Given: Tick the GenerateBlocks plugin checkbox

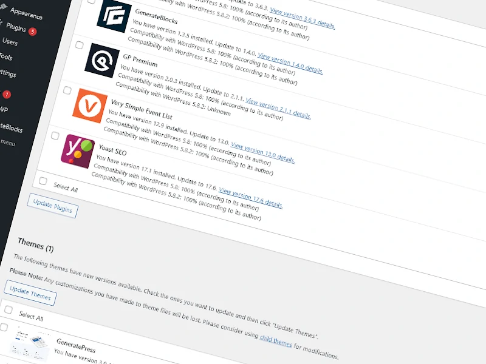Looking at the screenshot, I should coord(91,1).
